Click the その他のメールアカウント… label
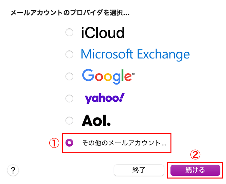This screenshot has height=184, width=226. (124, 143)
